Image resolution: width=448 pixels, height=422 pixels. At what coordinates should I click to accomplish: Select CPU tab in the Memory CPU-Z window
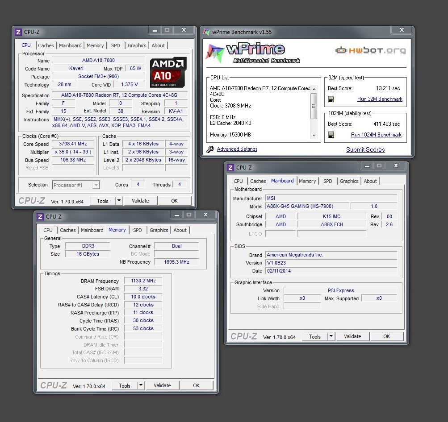tap(48, 230)
